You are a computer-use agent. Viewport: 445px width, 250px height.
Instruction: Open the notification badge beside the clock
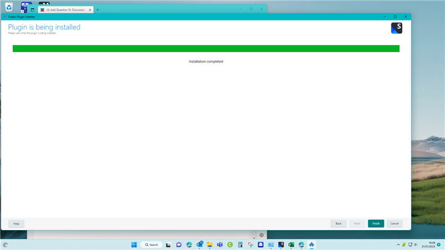point(439,244)
